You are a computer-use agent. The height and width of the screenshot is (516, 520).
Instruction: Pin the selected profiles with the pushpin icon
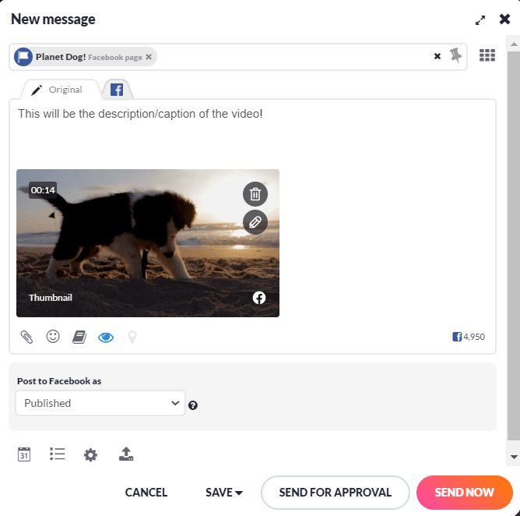point(455,55)
